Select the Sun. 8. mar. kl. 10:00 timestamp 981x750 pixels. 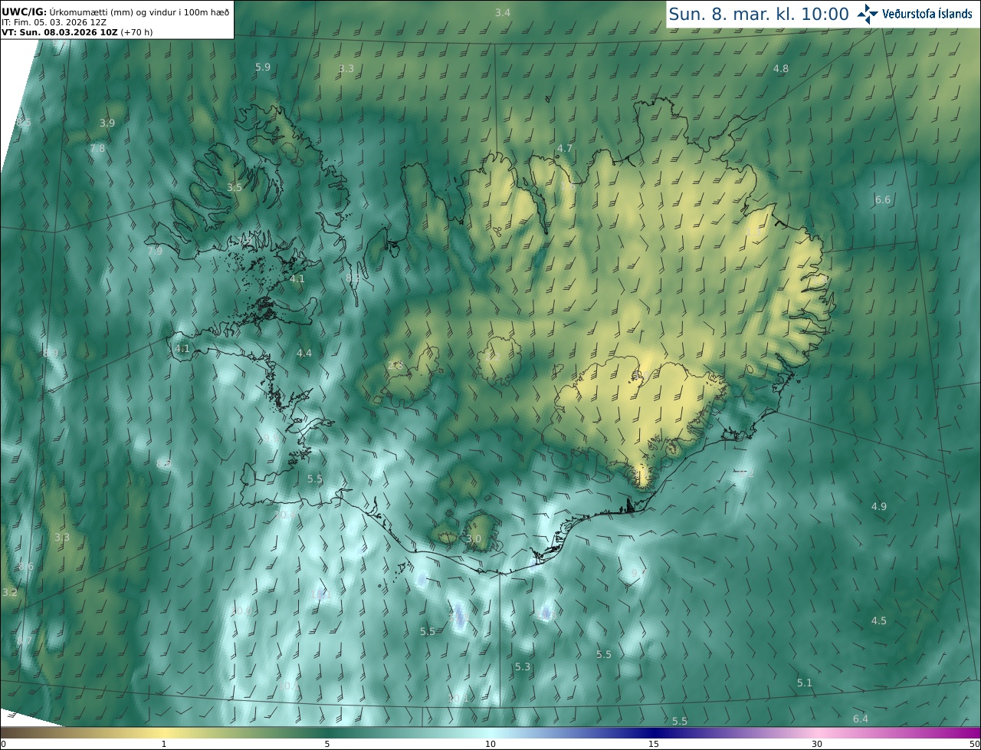coord(759,14)
